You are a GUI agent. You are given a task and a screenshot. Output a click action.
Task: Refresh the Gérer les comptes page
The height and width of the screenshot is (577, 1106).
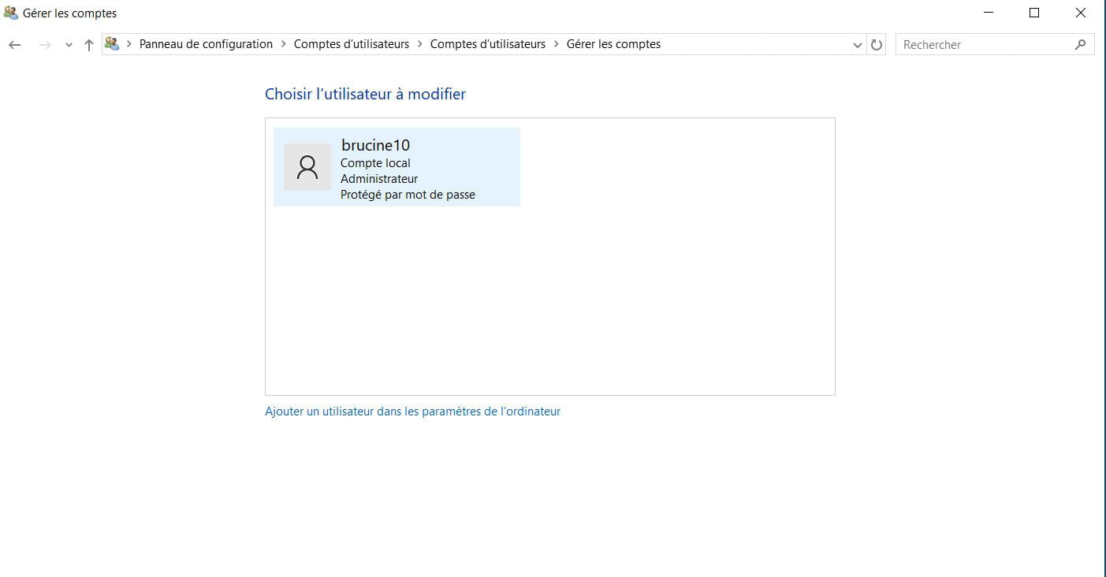[x=877, y=45]
